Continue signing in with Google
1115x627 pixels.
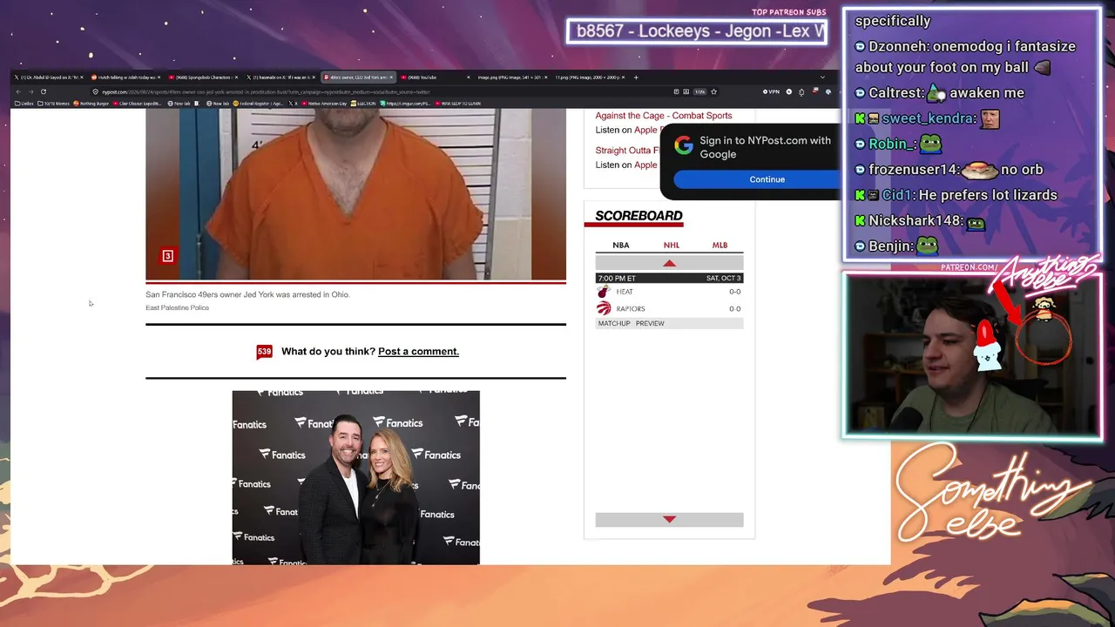[767, 179]
